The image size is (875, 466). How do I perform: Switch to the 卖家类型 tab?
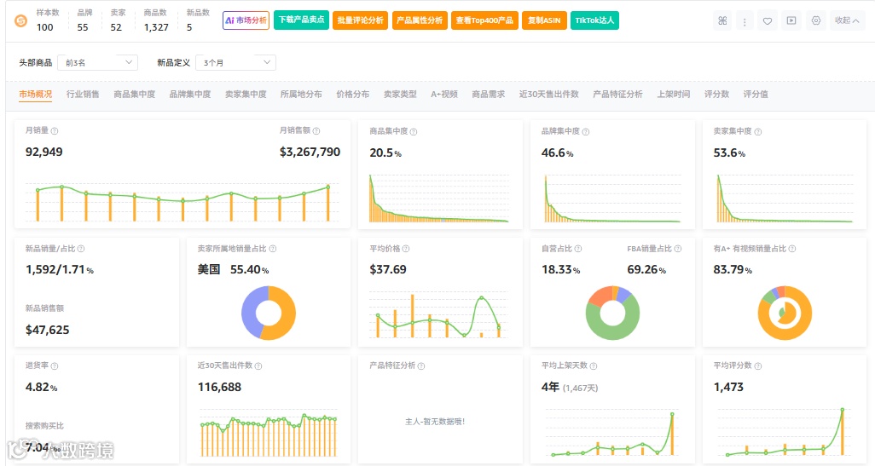point(400,95)
